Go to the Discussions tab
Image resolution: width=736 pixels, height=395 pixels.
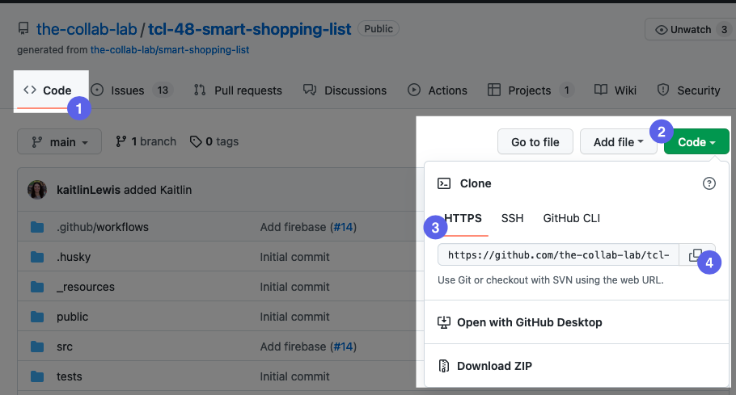[345, 90]
